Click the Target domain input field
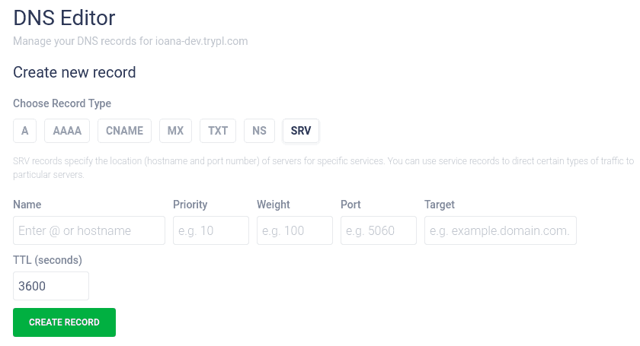Image resolution: width=640 pixels, height=346 pixels. pos(501,230)
